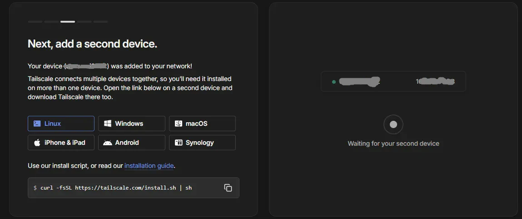Select the highlighted third step indicator

tap(68, 22)
